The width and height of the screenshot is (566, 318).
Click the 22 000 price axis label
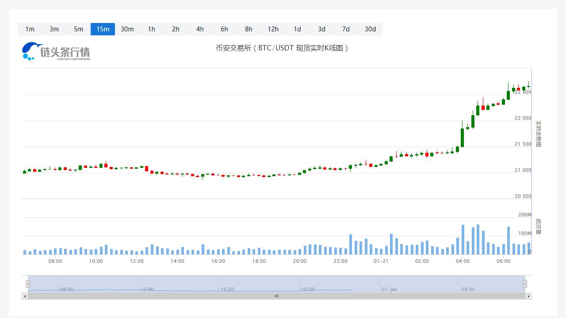523,118
